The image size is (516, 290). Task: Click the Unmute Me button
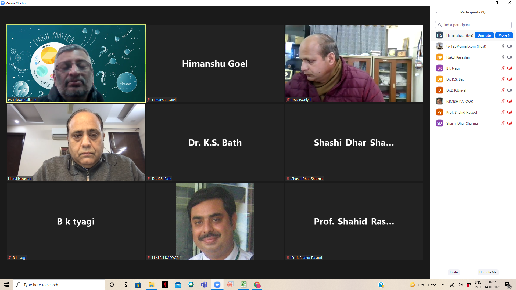pyautogui.click(x=488, y=272)
